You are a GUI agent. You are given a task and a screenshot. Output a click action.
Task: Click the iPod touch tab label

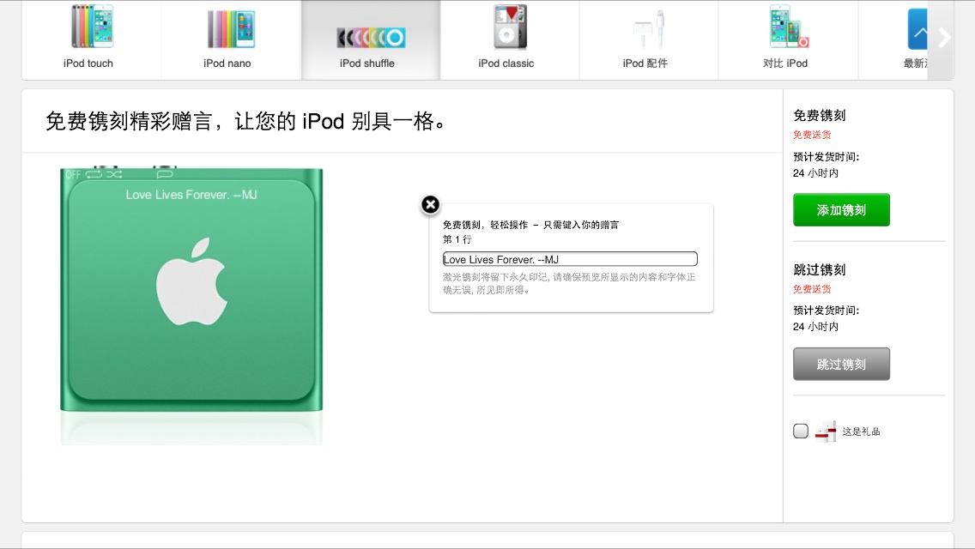pyautogui.click(x=88, y=63)
